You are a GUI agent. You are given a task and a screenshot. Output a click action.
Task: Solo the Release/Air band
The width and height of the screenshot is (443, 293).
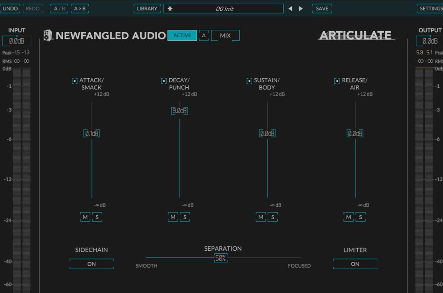tap(360, 217)
